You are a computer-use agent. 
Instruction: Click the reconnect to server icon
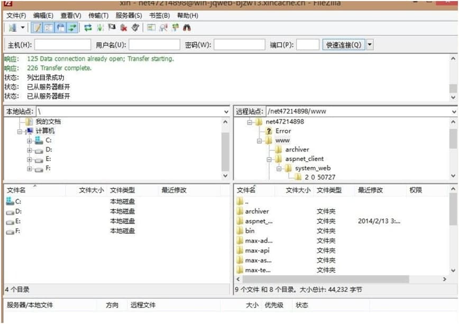pos(135,27)
